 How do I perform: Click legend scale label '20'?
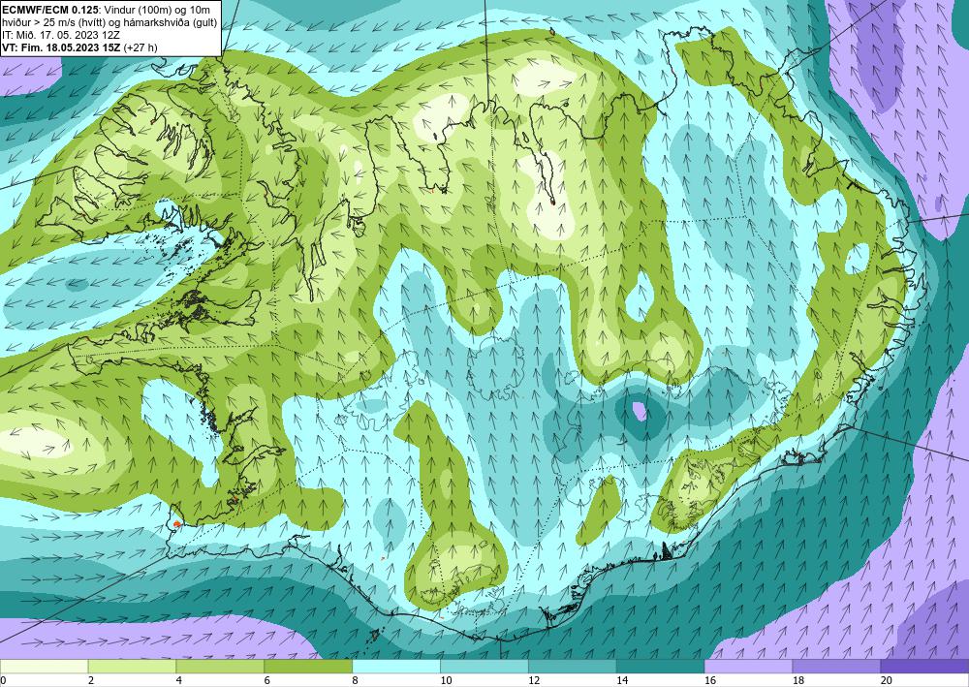tap(887, 680)
